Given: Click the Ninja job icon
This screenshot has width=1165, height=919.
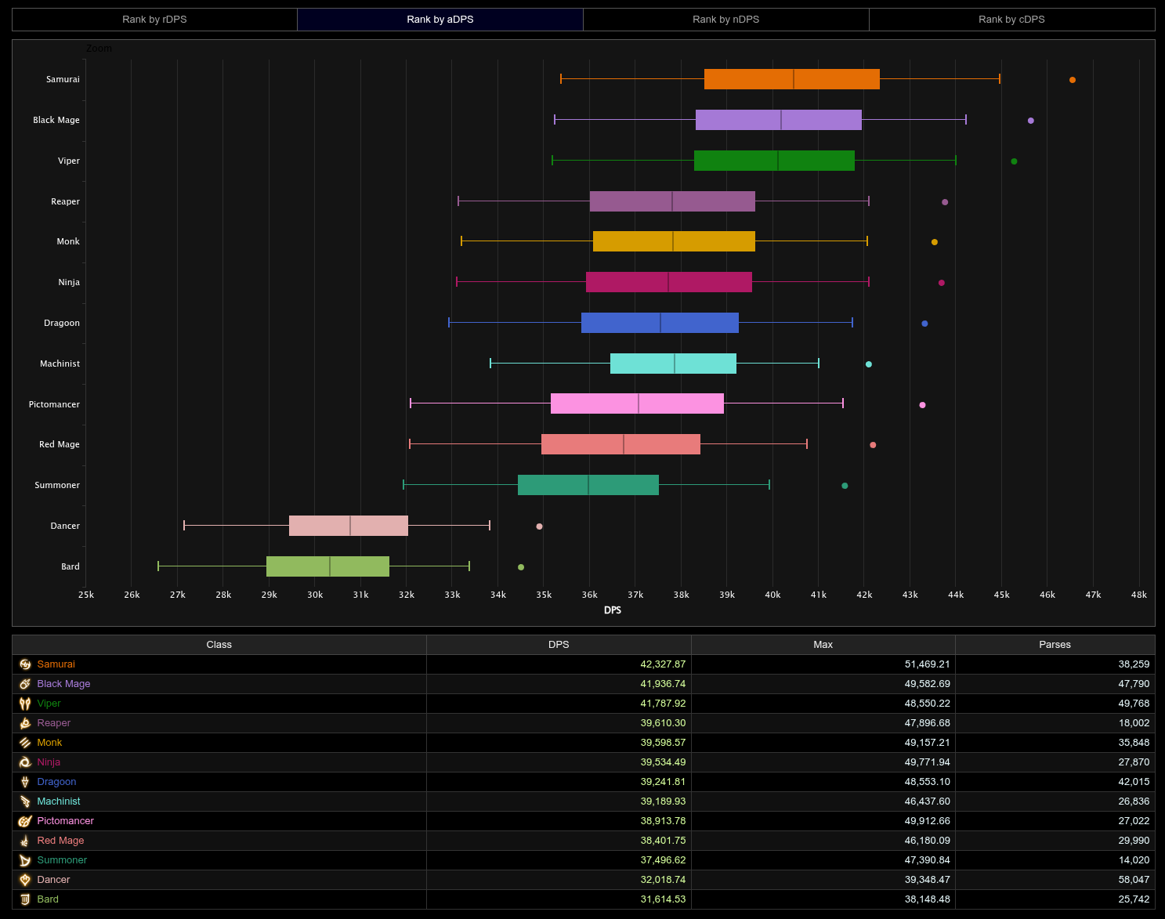Looking at the screenshot, I should (x=25, y=762).
